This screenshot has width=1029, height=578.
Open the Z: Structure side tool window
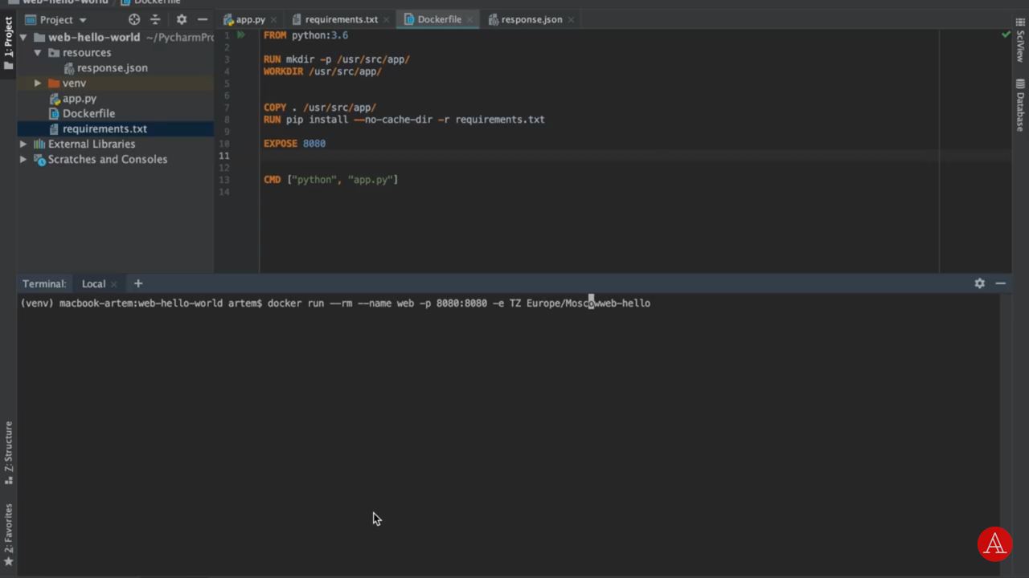point(8,453)
